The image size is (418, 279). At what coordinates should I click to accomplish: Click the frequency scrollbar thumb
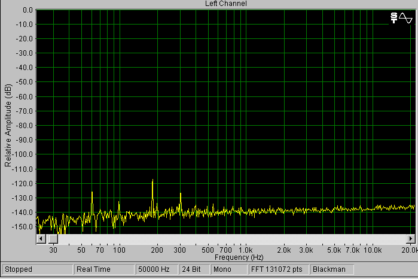[x=53, y=238]
